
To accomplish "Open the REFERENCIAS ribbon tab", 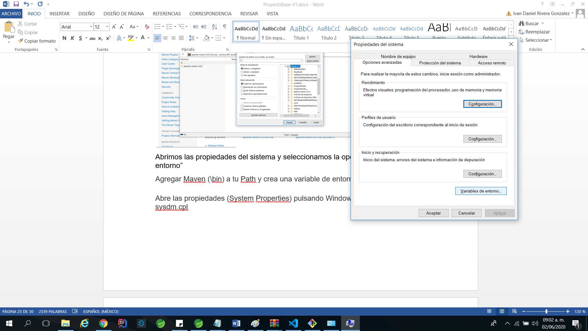I will coord(167,13).
